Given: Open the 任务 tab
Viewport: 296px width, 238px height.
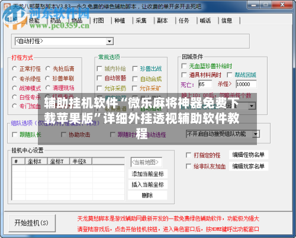Looking at the screenshot, I should 184,21.
